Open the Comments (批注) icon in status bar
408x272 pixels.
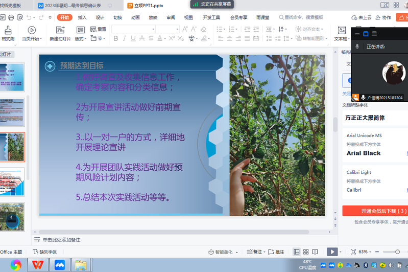pyautogui.click(x=276, y=252)
